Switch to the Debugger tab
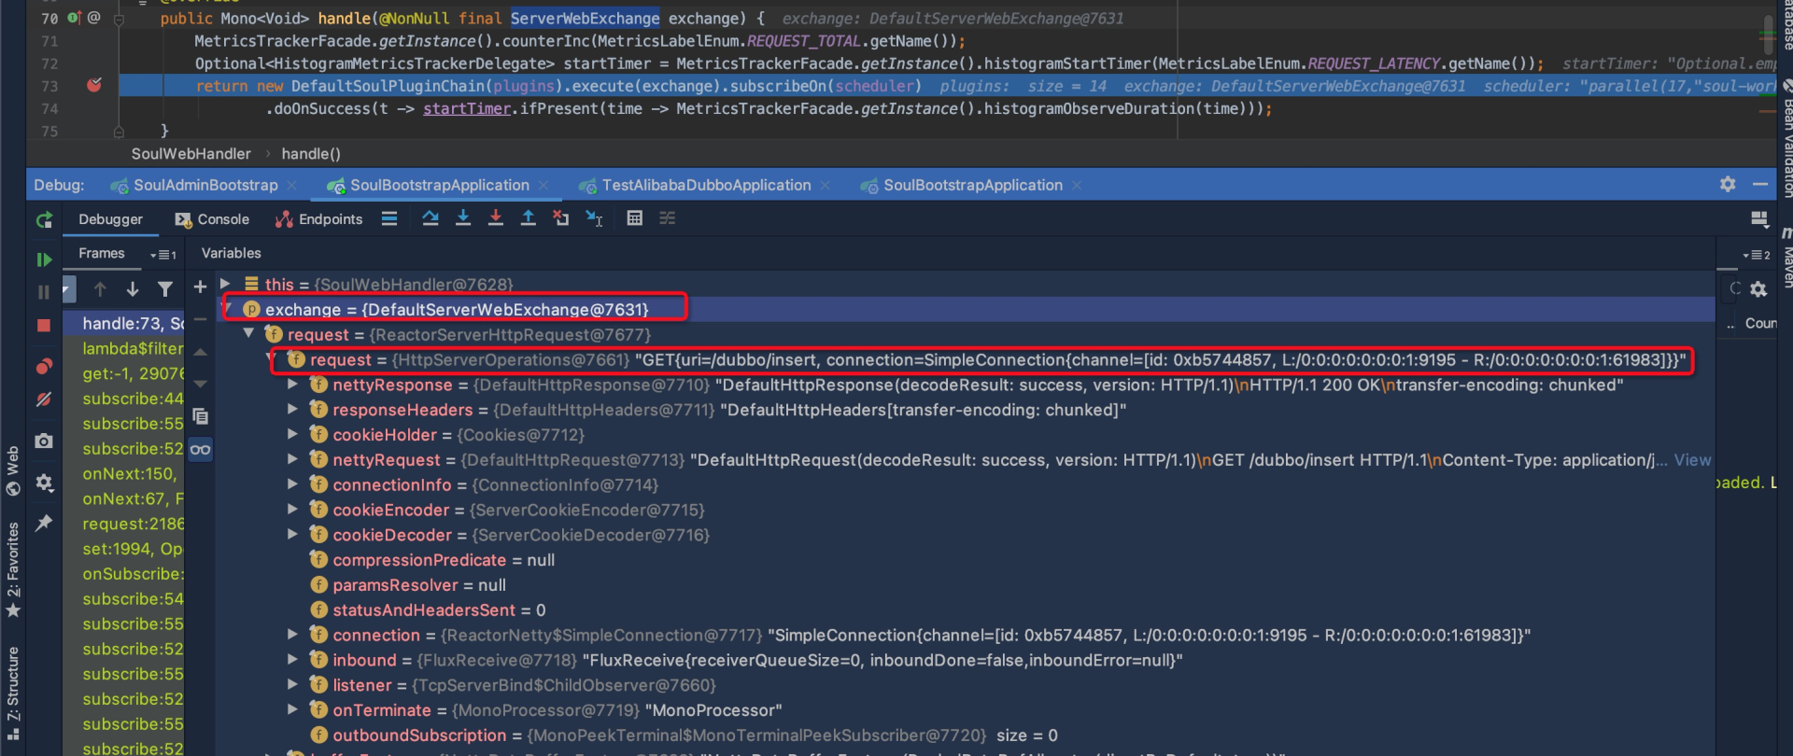This screenshot has height=756, width=1793. point(110,219)
